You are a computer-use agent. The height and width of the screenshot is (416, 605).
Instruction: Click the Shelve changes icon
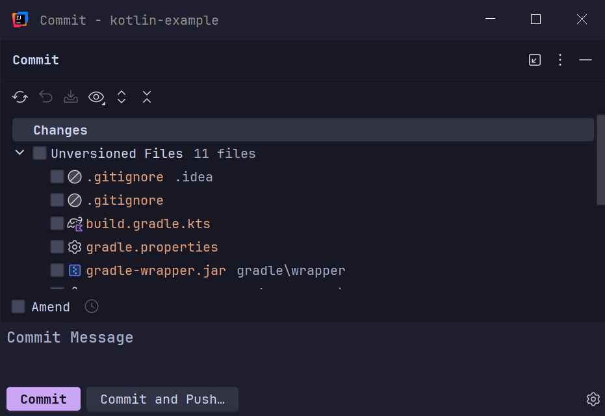click(71, 97)
